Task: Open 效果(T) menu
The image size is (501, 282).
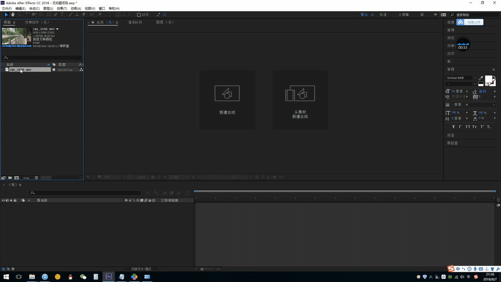Action: (62, 9)
